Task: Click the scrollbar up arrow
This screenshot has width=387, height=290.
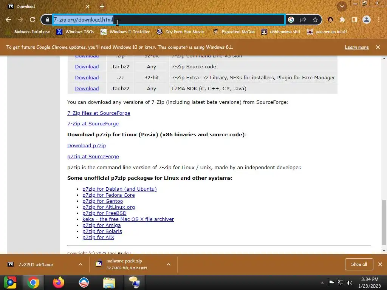Action: 384,59
